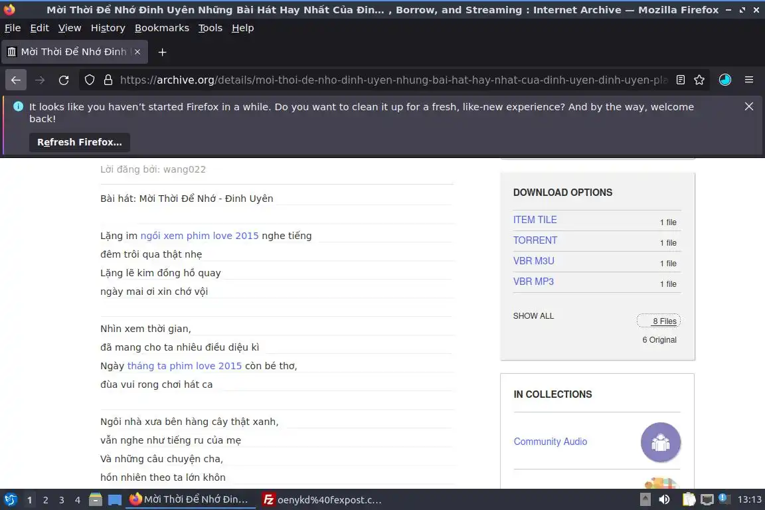Open the volume control in tray

point(665,500)
